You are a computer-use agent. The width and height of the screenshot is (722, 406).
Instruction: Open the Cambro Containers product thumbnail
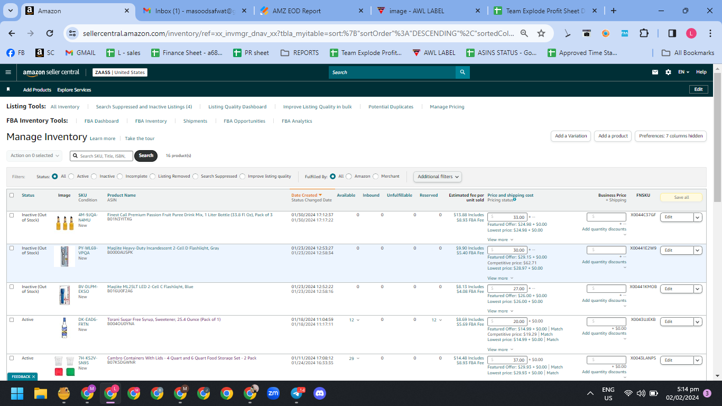[x=64, y=365]
